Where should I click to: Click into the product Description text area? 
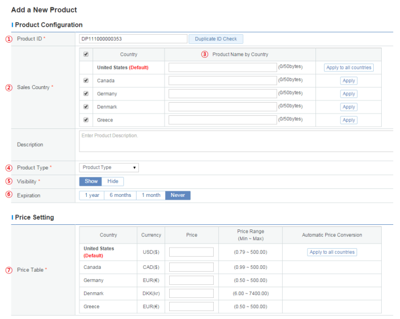point(236,142)
